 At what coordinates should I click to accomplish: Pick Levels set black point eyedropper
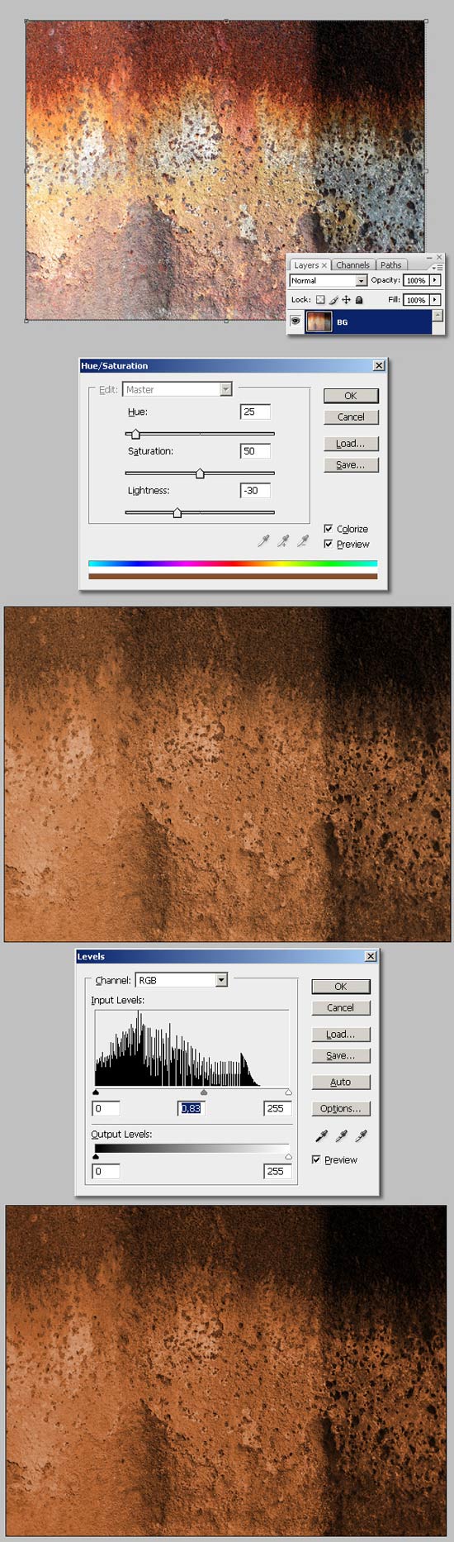click(x=321, y=1135)
